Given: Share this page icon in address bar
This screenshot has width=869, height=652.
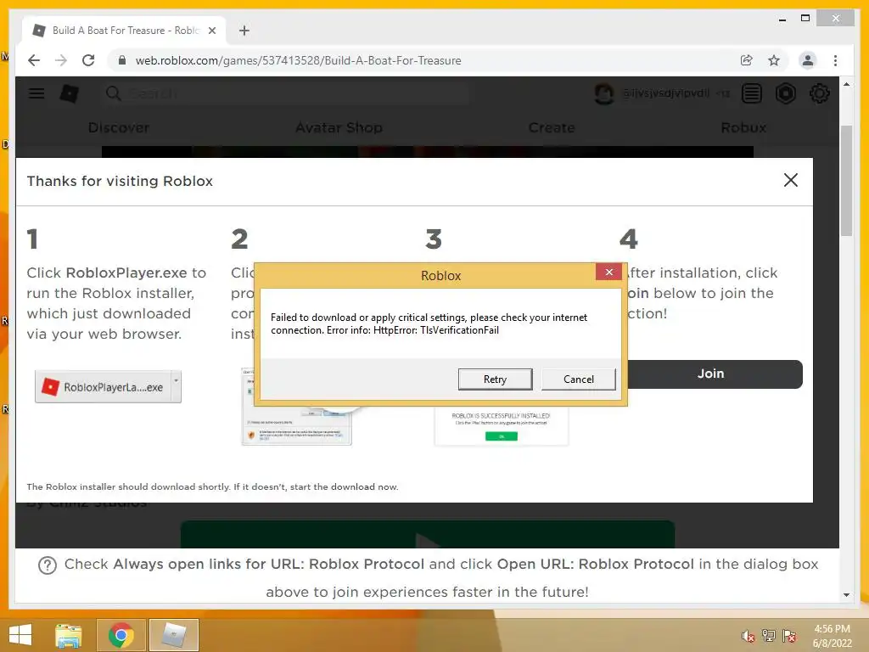Looking at the screenshot, I should pos(747,60).
